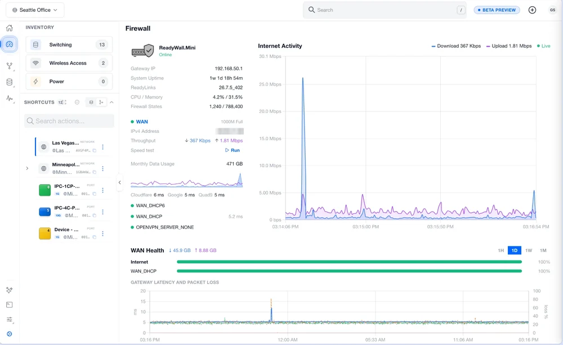Open the terminal console sidebar icon

pyautogui.click(x=10, y=305)
